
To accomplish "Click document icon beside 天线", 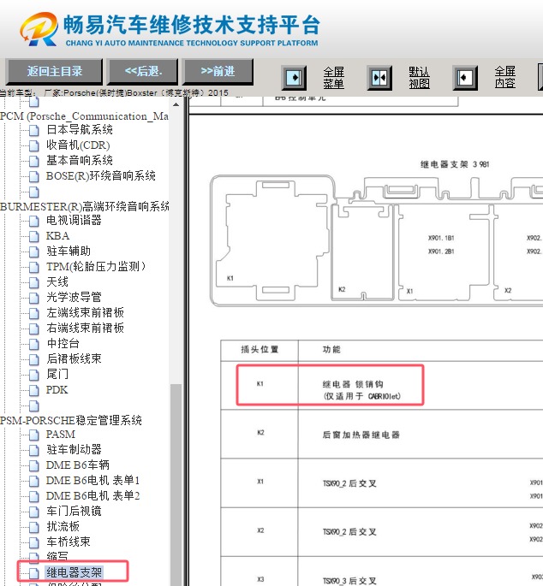I will coord(34,282).
